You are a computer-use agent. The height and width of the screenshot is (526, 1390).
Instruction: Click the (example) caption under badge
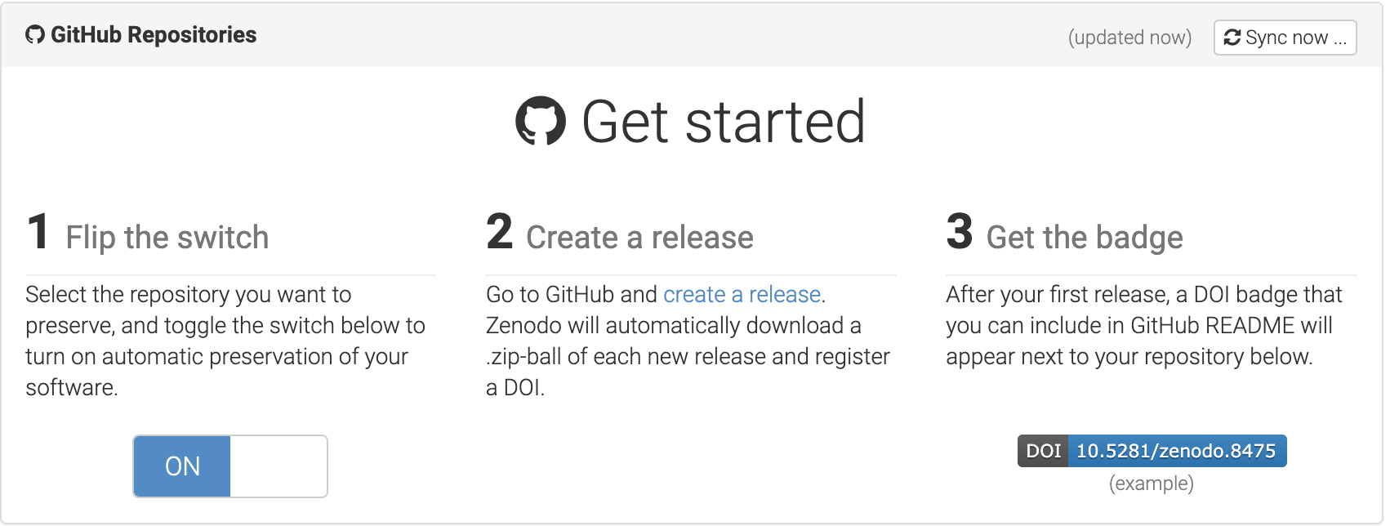click(x=1152, y=484)
